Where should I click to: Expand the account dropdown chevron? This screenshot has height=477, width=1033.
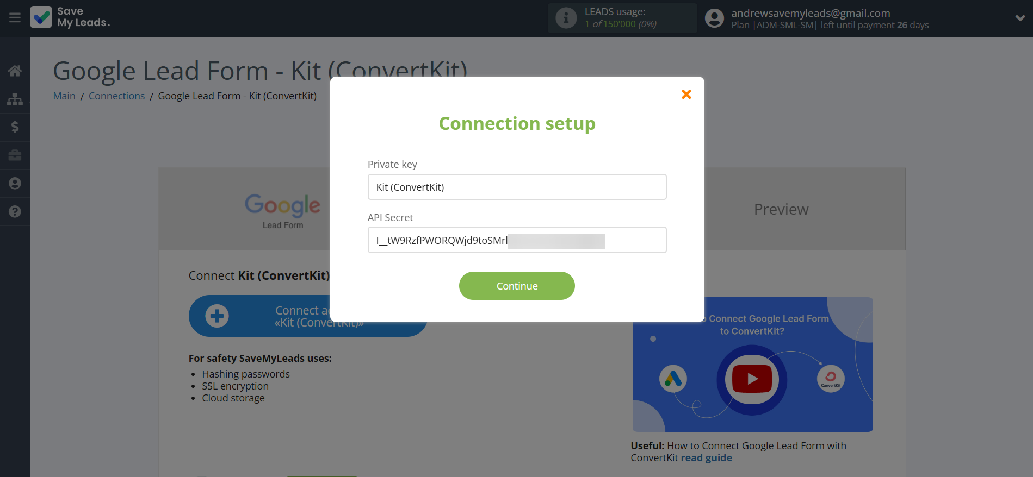1020,18
